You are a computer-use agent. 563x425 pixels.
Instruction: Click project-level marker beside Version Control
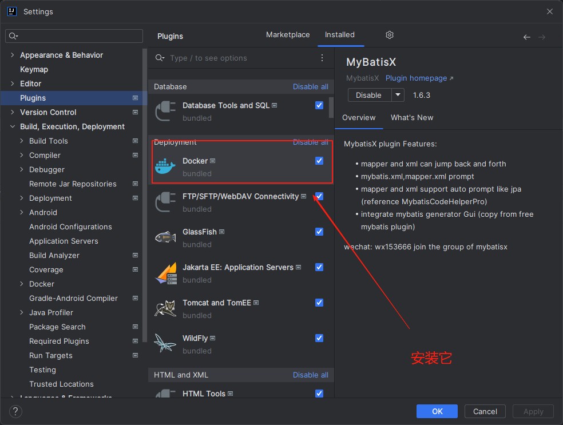[136, 112]
